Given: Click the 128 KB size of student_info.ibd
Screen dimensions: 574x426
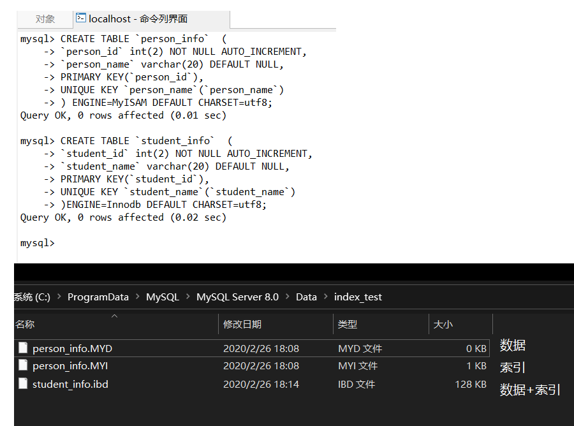Looking at the screenshot, I should (x=471, y=384).
